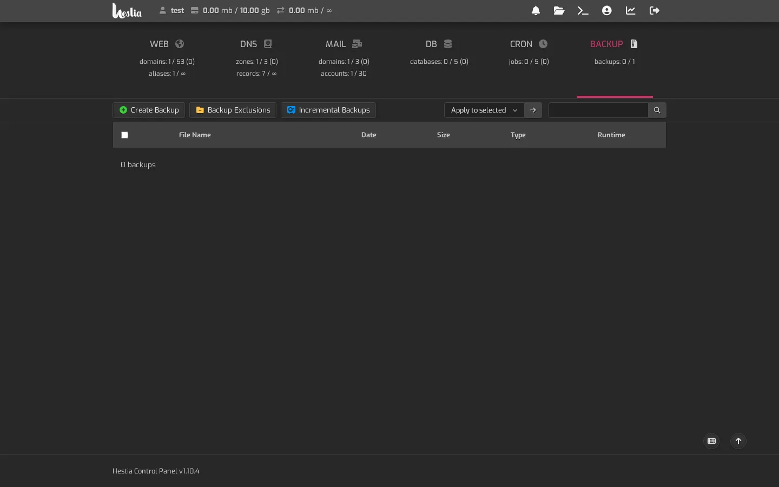Open the notifications bell icon
779x487 pixels.
click(x=536, y=10)
